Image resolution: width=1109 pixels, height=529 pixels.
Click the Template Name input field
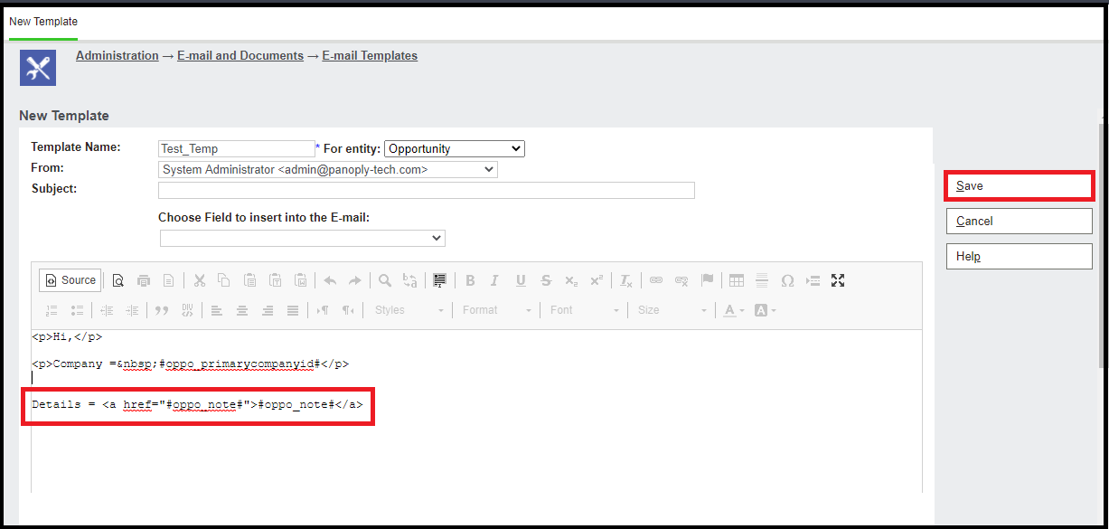(237, 148)
